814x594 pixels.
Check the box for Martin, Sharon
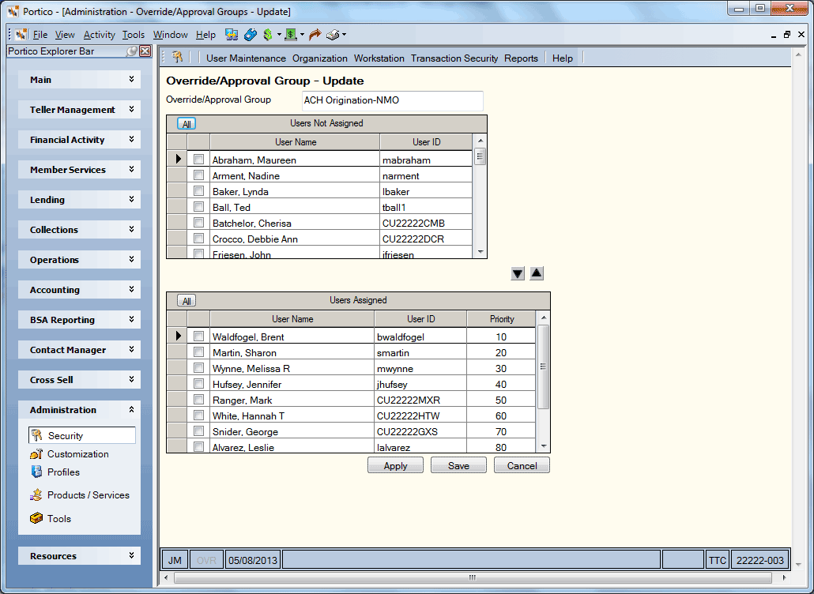click(198, 352)
